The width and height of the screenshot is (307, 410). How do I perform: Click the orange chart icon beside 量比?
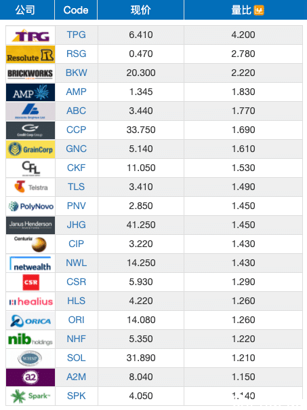tap(259, 10)
